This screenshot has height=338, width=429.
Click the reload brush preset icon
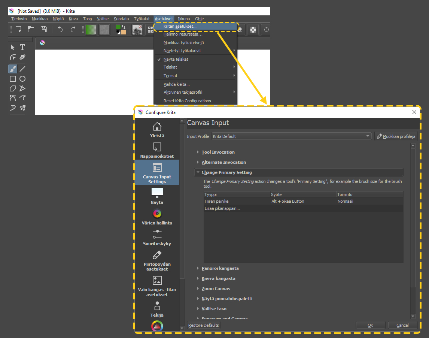(x=266, y=30)
